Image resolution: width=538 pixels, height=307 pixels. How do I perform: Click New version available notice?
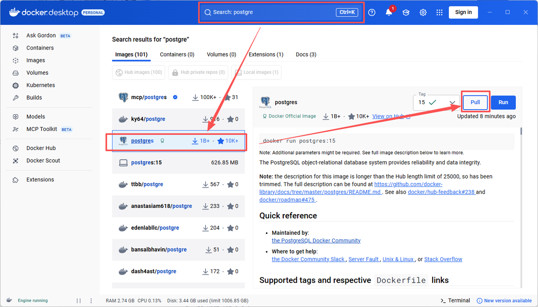pyautogui.click(x=504, y=301)
